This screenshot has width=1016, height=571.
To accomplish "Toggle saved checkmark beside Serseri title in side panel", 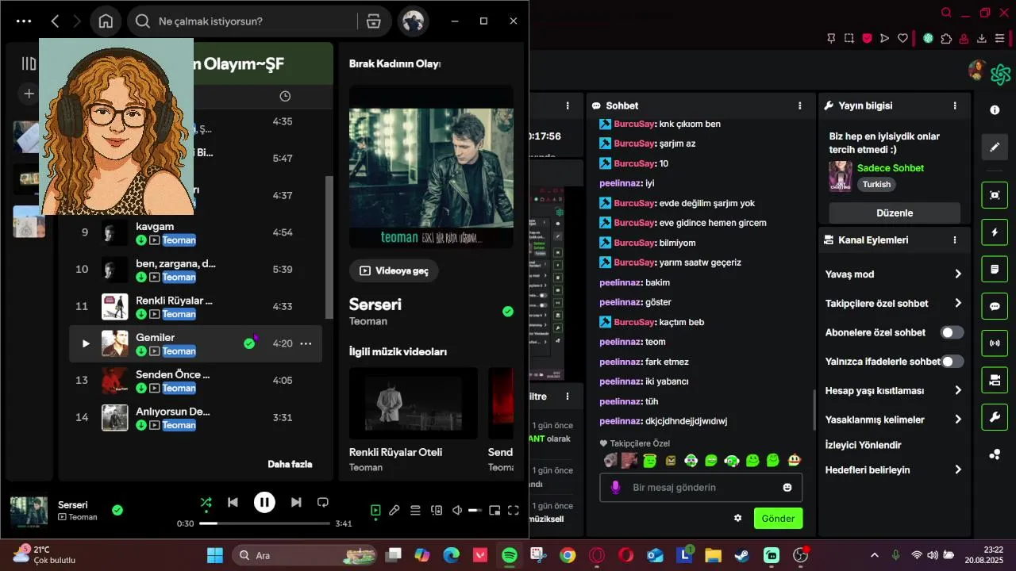I will pyautogui.click(x=508, y=312).
